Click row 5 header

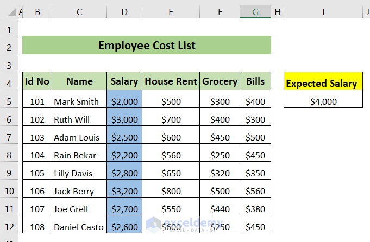pos(9,101)
